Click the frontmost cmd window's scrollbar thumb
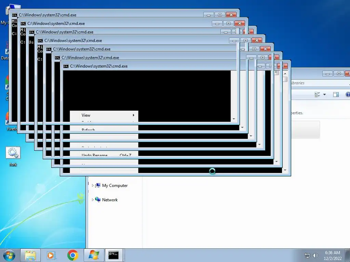 [285, 79]
